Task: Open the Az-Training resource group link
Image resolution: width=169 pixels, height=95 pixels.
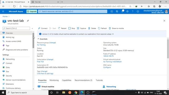Action: [x=41, y=45]
